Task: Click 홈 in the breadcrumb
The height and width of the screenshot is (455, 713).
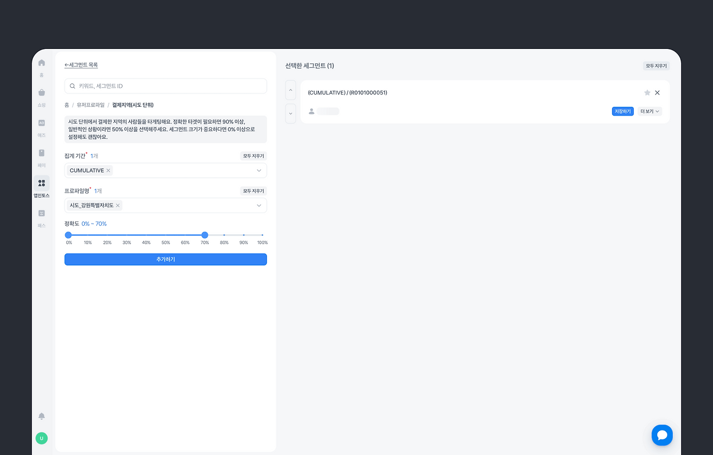Action: coord(67,105)
